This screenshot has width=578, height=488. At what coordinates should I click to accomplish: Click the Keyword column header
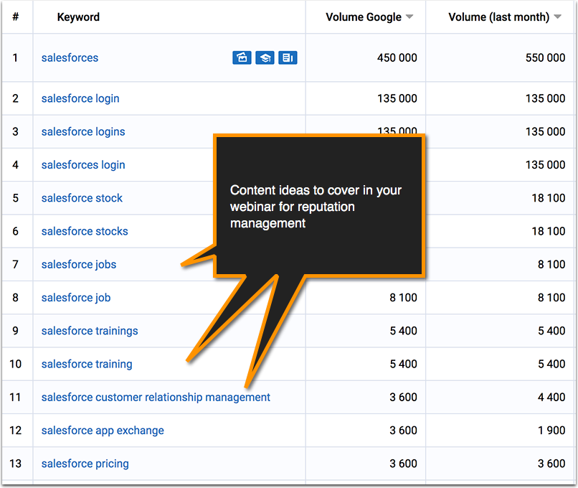[x=78, y=17]
